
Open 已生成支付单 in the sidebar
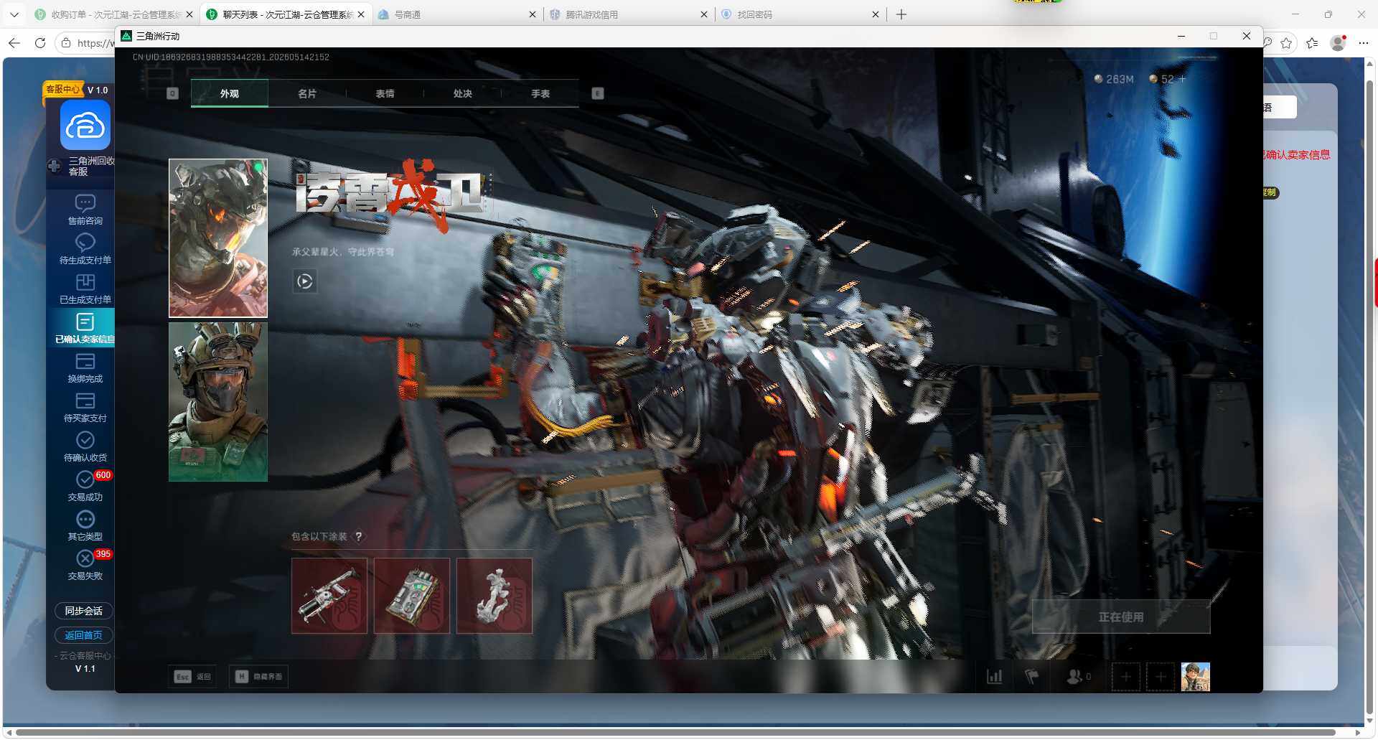85,289
